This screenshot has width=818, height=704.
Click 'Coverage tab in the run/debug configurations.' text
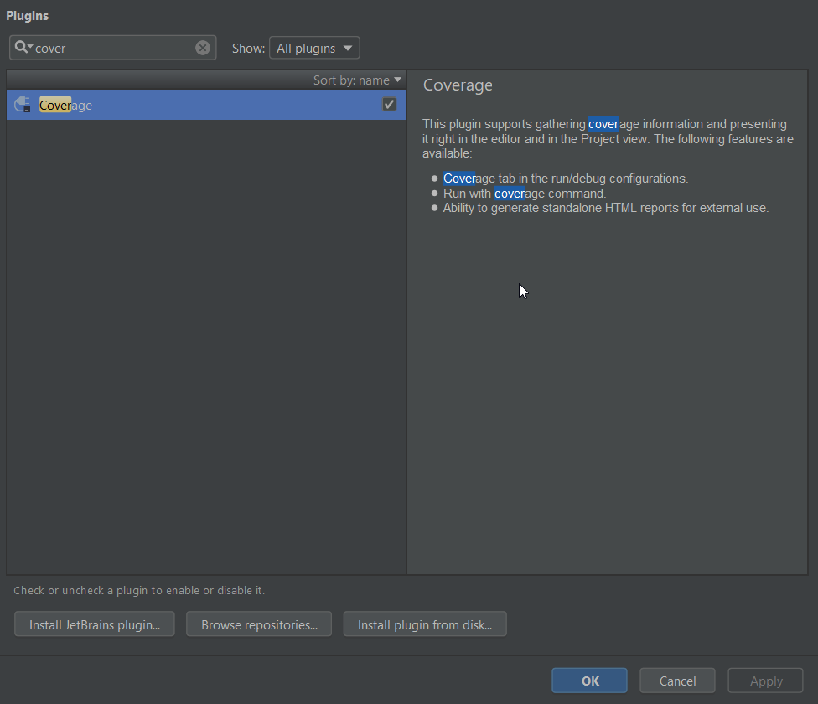566,179
